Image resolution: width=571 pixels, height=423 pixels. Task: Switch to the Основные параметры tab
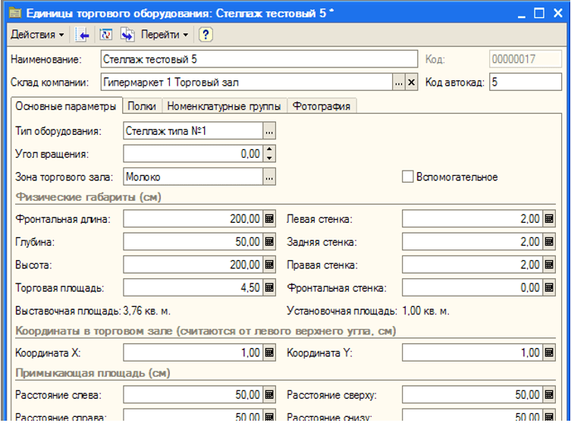(x=66, y=106)
